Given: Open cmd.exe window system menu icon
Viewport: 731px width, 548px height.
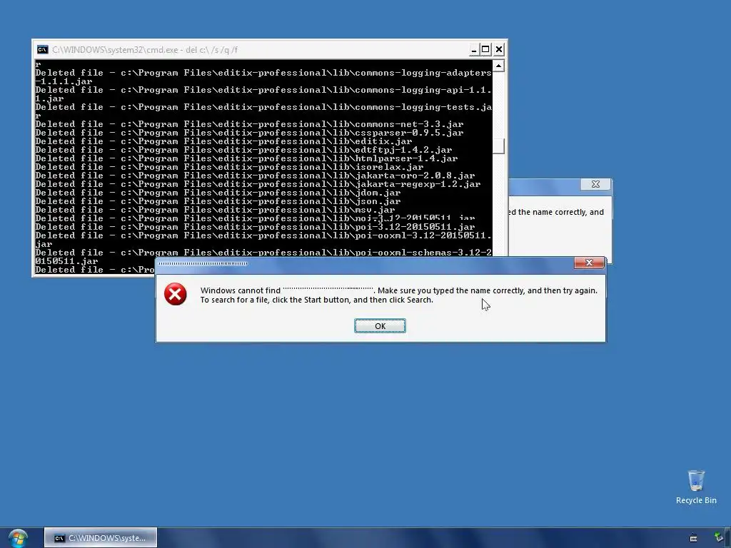Looking at the screenshot, I should point(42,49).
